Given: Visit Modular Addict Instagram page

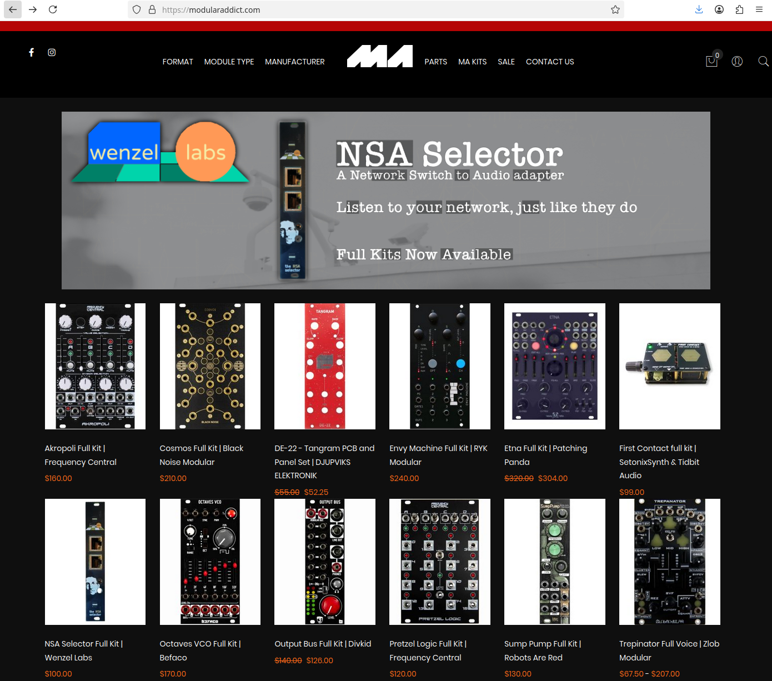Looking at the screenshot, I should pyautogui.click(x=52, y=52).
